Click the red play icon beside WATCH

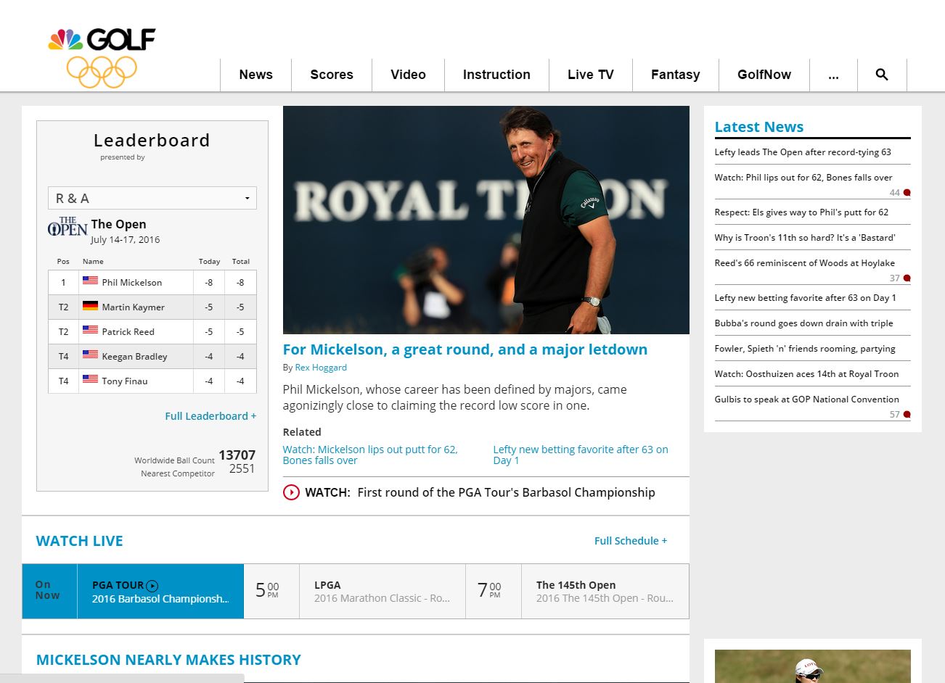pos(291,492)
